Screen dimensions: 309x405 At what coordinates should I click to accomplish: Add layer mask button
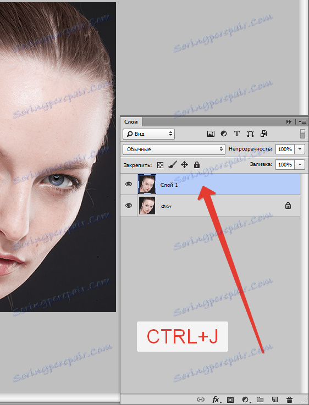click(x=230, y=400)
